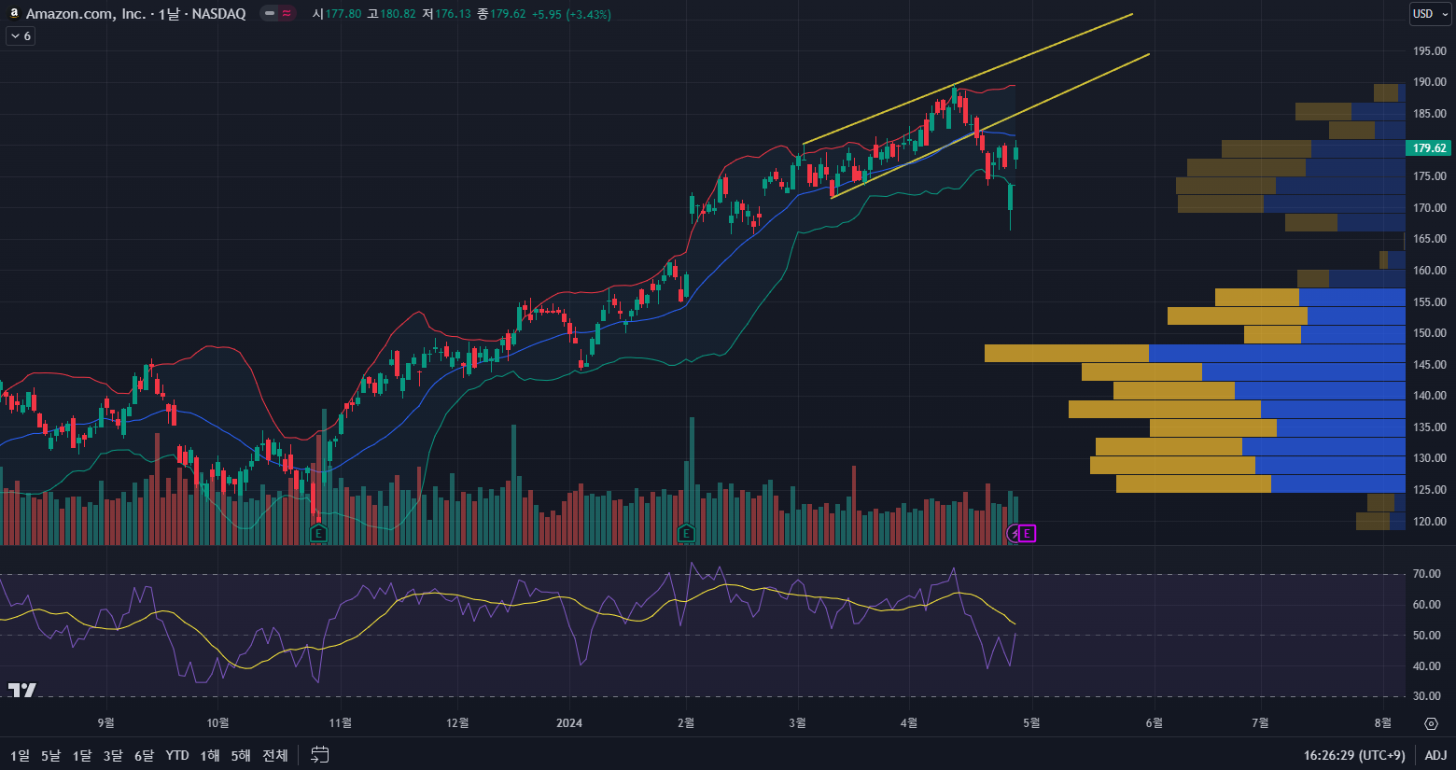Screen dimensions: 1456x770
Task: Select the 6달 date range
Action: coord(144,755)
